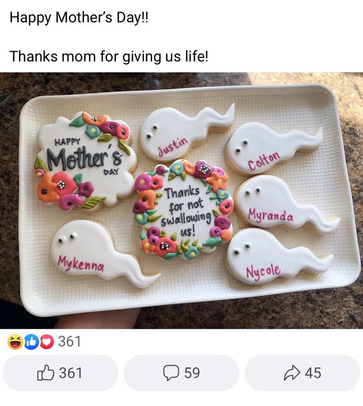Viewport: 363px width, 406px height.
Task: Open the 361 reactions count list
Action: (x=69, y=342)
